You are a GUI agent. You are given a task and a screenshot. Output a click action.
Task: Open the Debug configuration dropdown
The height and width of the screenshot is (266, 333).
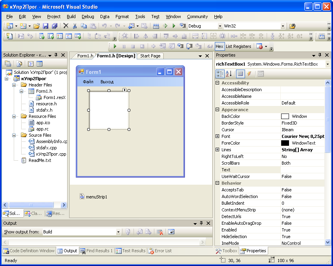pyautogui.click(x=220, y=26)
